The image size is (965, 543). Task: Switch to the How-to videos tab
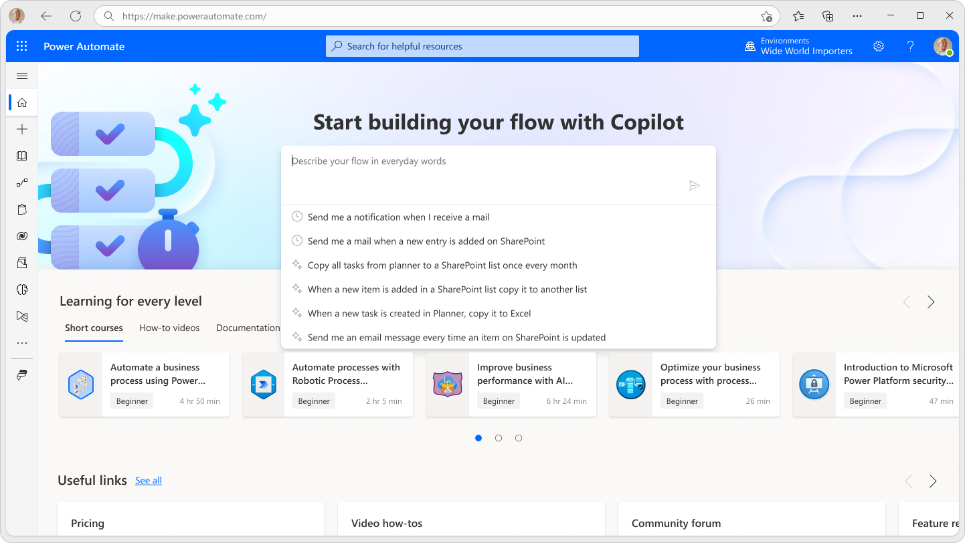coord(169,328)
